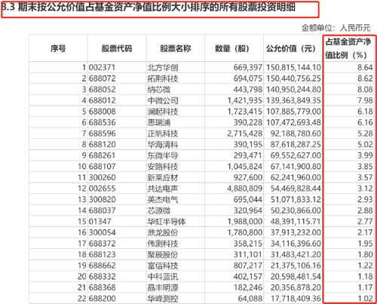377x304 pixels.
Task: Click fair value 17,718,409.36
Action: tap(296, 298)
